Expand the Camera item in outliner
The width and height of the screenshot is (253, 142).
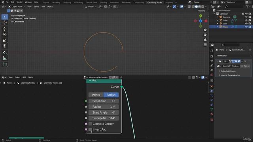click(x=217, y=17)
